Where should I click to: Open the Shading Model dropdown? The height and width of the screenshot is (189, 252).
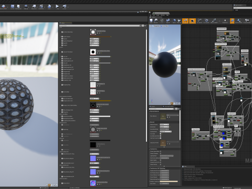tap(165, 131)
